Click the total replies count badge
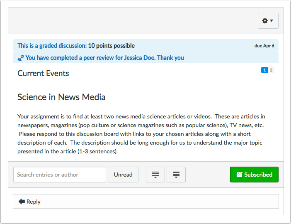This screenshot has height=224, width=291. [x=271, y=70]
